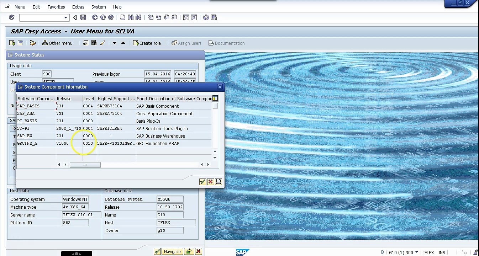
Task: Click the horizontal scrollbar thumb in component table
Action: [x=85, y=165]
